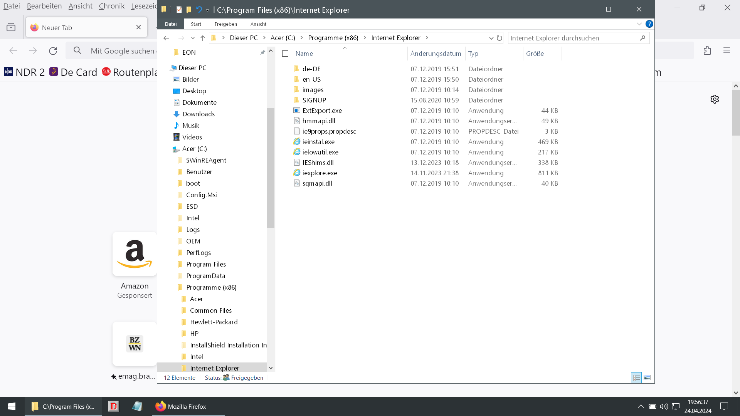Switch to the Ansicht ribbon tab
Image resolution: width=740 pixels, height=416 pixels.
tap(258, 24)
